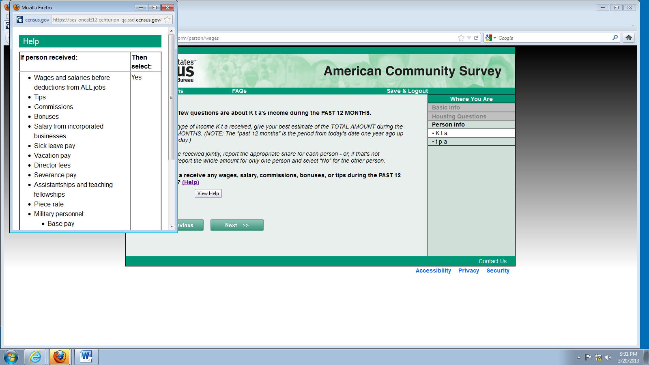Screen dimensions: 649x365
Task: Open the FAQs menu item
Action: pos(239,91)
